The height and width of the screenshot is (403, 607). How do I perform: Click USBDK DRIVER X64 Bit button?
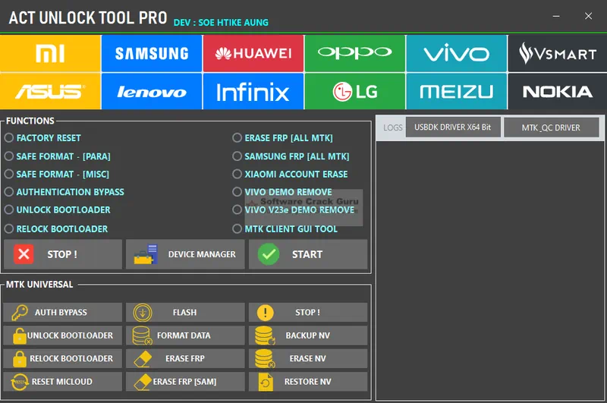click(452, 127)
